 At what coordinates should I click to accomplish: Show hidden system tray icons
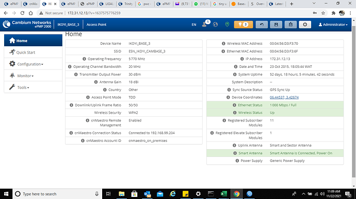click(x=303, y=194)
